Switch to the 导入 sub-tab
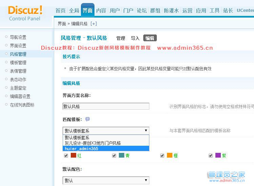This screenshot has width=254, height=186. point(135,38)
